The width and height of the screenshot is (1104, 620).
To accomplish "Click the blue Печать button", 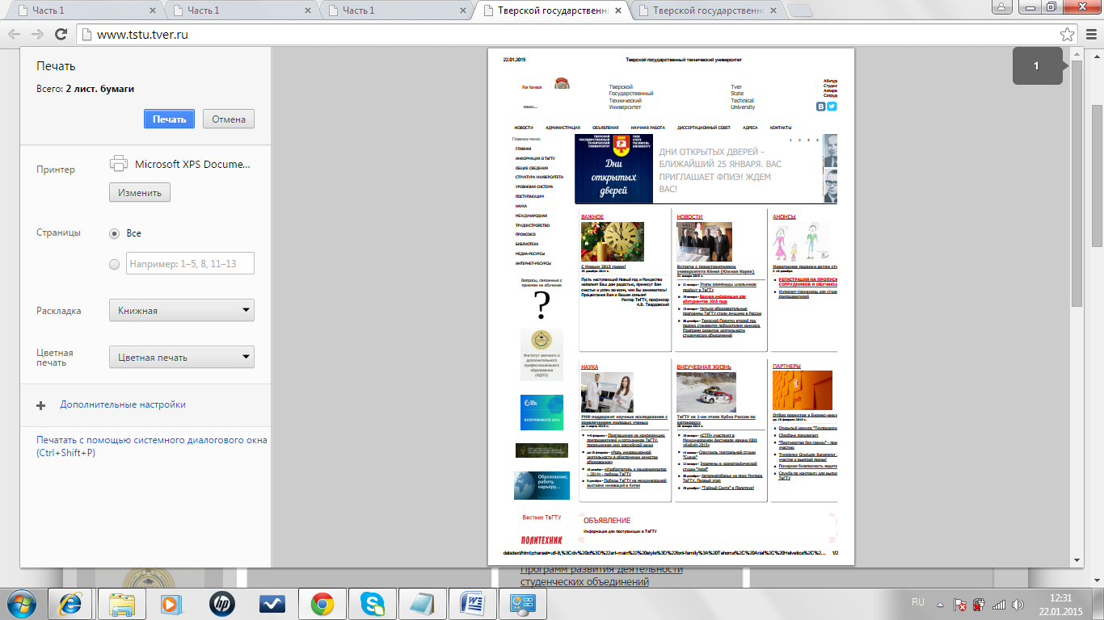I will [170, 119].
